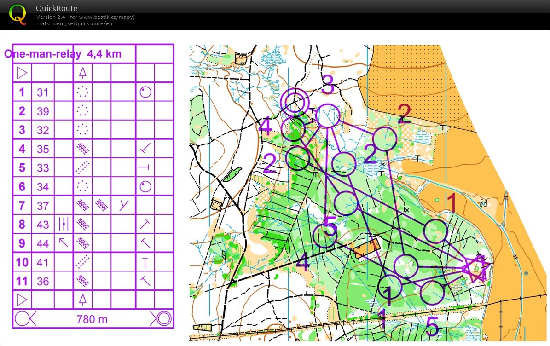Open the matstroeng.se/quickroute/en link
The height and width of the screenshot is (346, 550).
click(x=74, y=23)
